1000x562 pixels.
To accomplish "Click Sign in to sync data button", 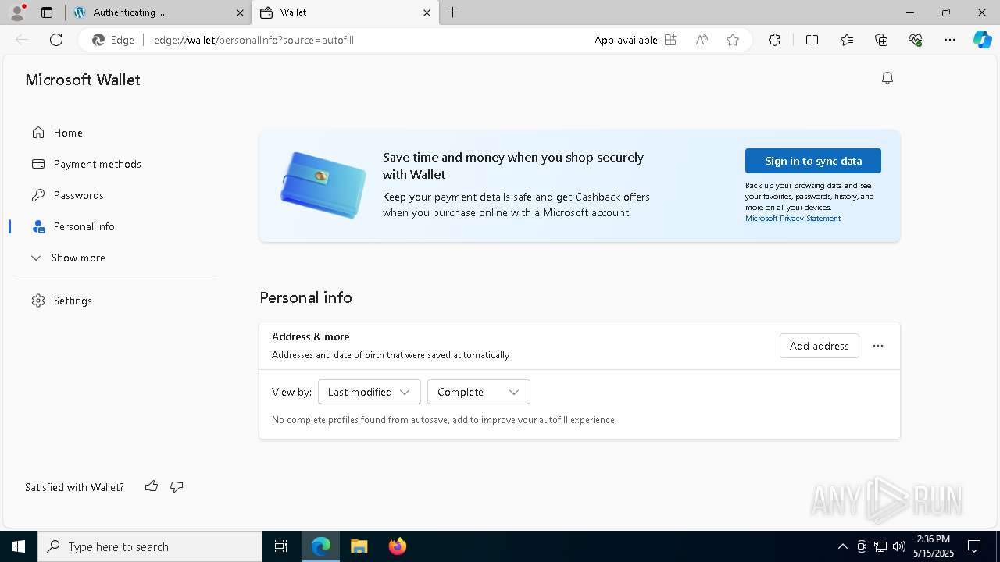I will coord(812,161).
